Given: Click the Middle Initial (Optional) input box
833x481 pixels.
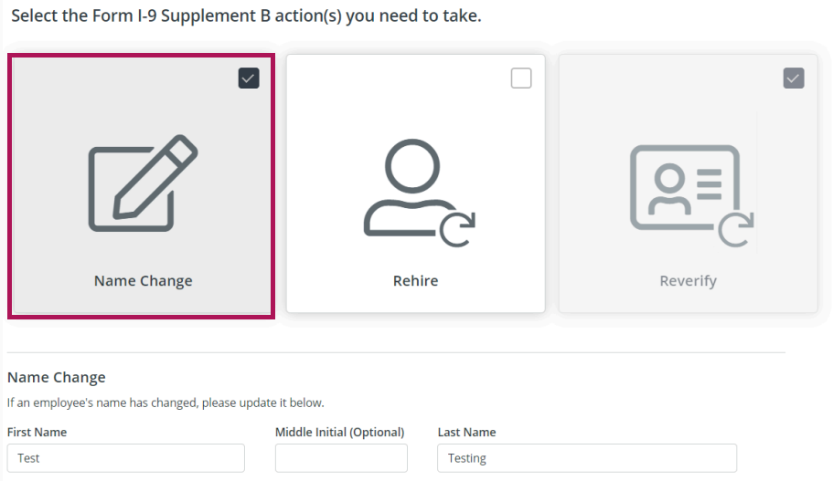Looking at the screenshot, I should (341, 458).
